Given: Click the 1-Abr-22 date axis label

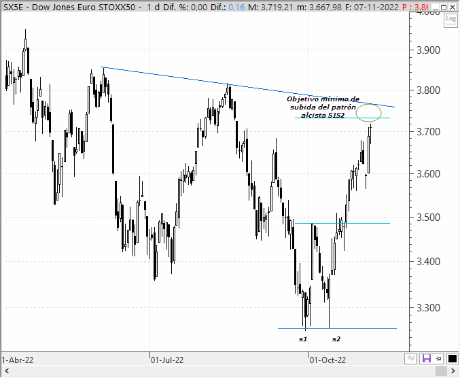Looking at the screenshot, I should pos(17,360).
